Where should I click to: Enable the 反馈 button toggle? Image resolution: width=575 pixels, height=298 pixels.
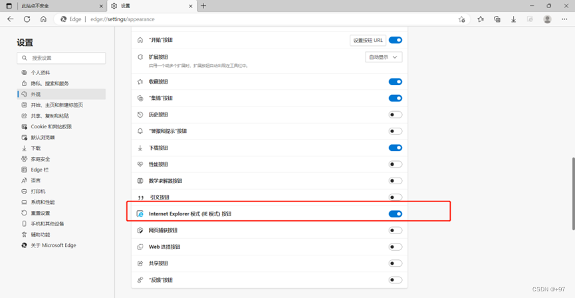pyautogui.click(x=396, y=279)
